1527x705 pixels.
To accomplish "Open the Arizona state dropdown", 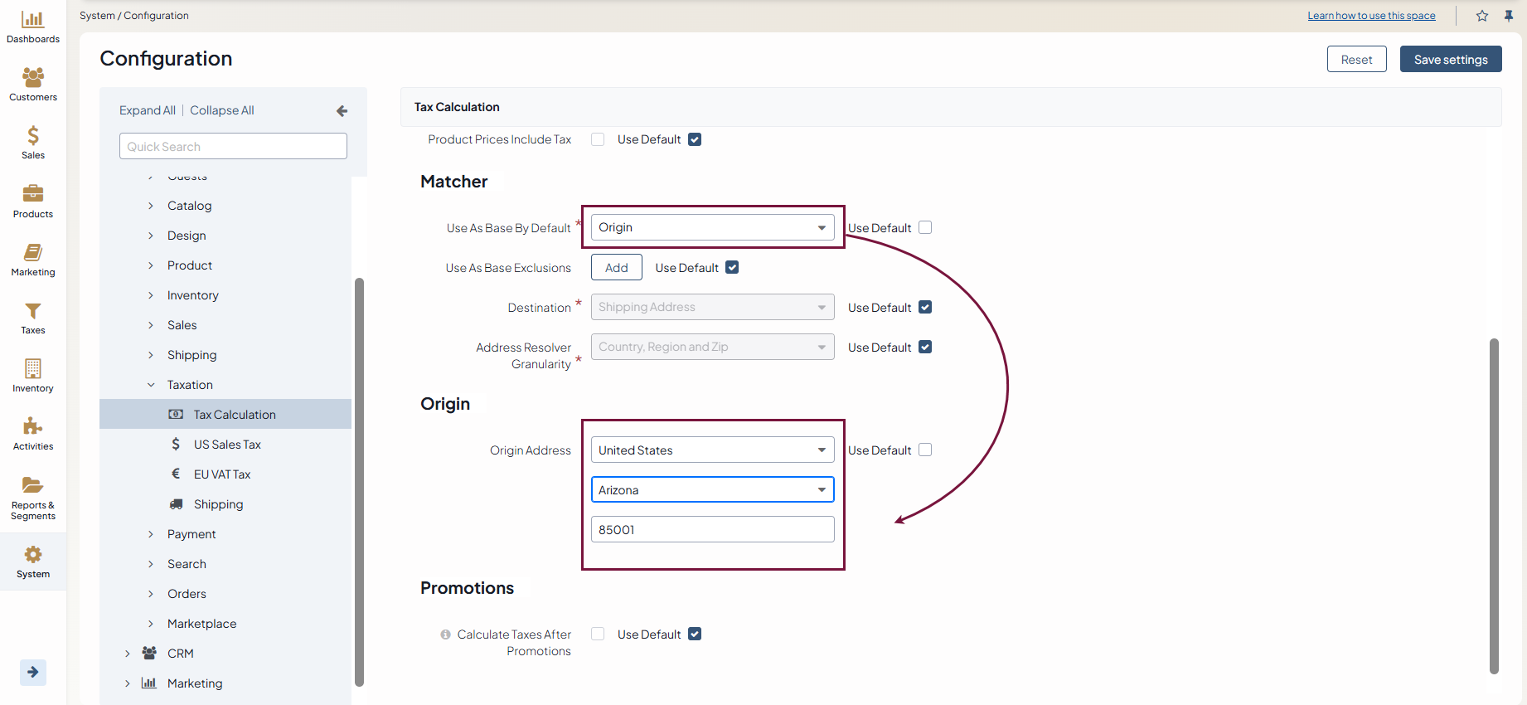I will [712, 490].
